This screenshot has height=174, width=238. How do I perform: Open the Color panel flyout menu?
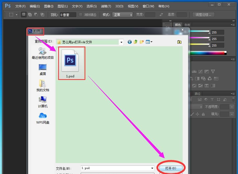pos(233,25)
